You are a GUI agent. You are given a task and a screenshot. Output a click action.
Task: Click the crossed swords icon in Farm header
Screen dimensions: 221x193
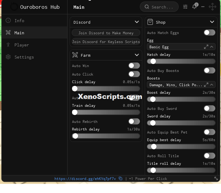[x=75, y=55]
